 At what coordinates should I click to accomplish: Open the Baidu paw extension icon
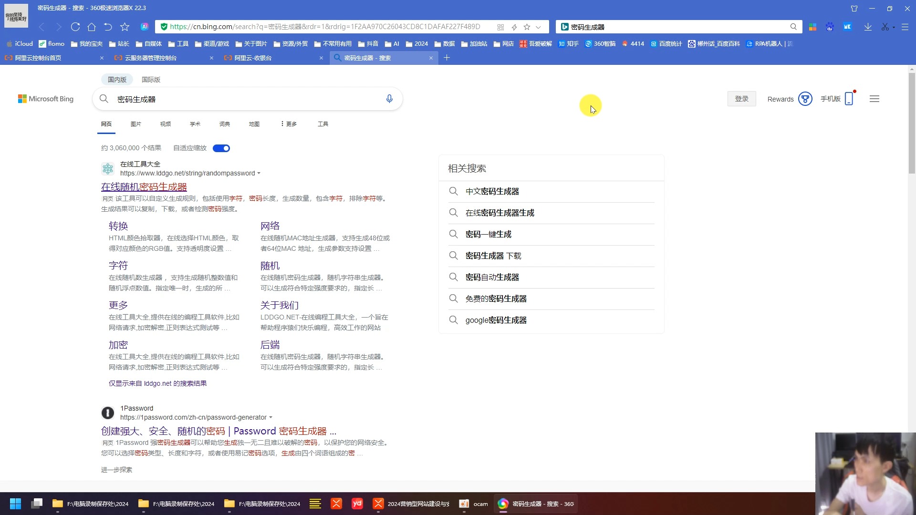830,27
